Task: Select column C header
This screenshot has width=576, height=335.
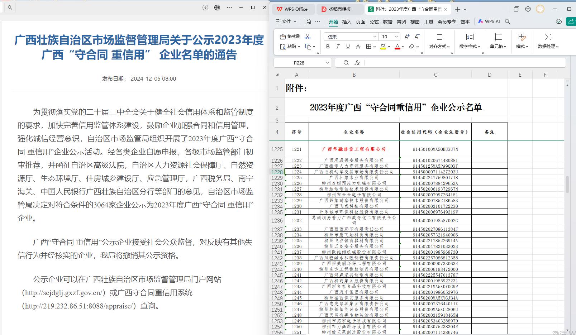Action: tap(435, 75)
